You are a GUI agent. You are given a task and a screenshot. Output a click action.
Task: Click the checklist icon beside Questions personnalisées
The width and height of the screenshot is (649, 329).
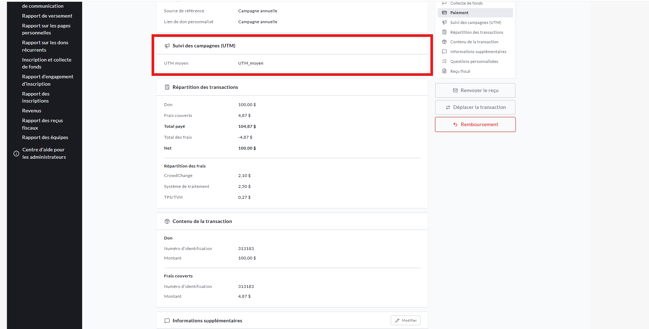pyautogui.click(x=444, y=61)
